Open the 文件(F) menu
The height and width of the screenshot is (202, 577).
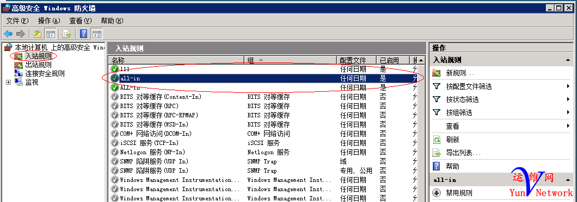(17, 21)
